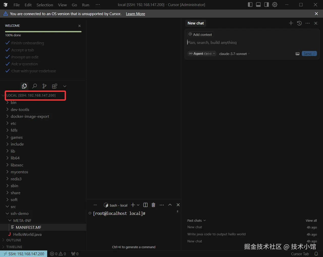This screenshot has width=323, height=257.
Task: Click the Send button
Action: point(309,54)
